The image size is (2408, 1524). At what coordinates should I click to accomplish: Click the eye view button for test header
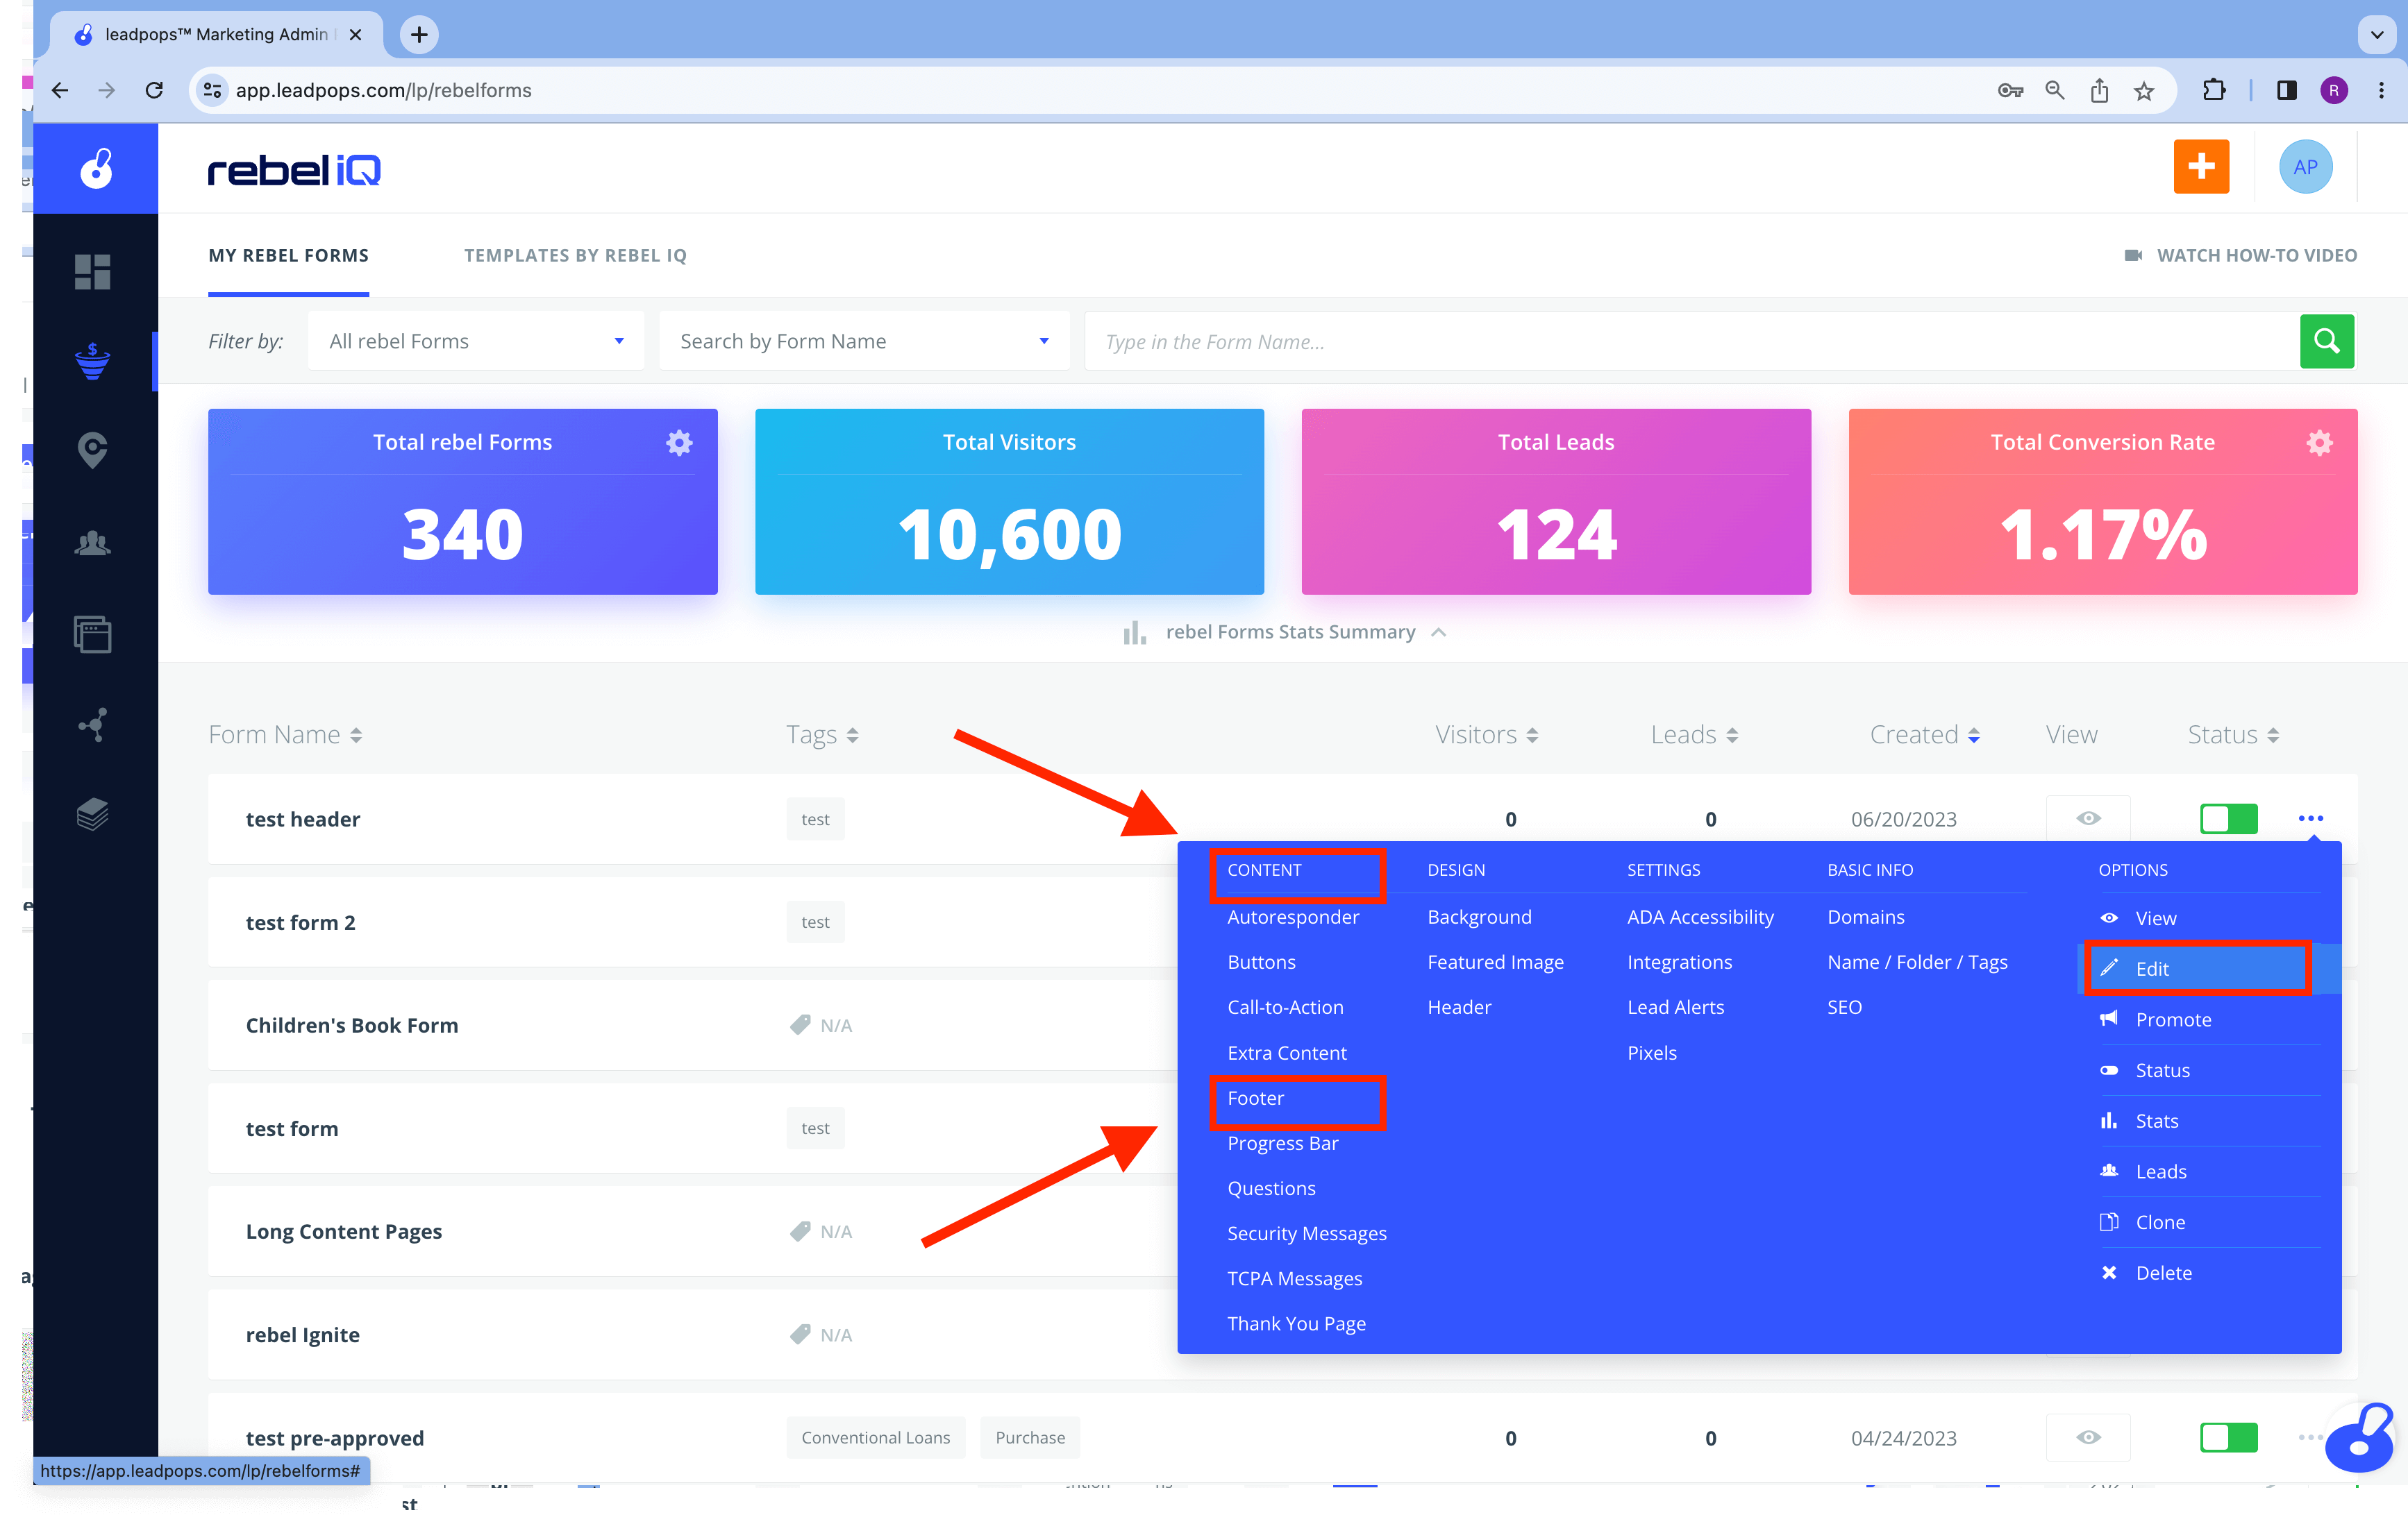[x=2088, y=818]
